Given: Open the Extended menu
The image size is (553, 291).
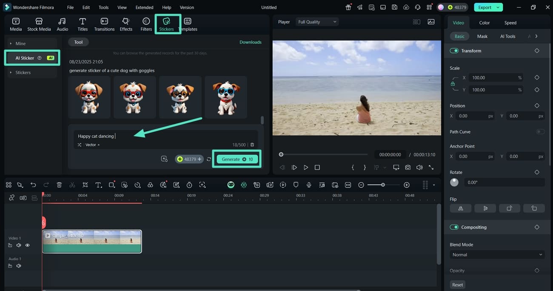Looking at the screenshot, I should pyautogui.click(x=144, y=7).
